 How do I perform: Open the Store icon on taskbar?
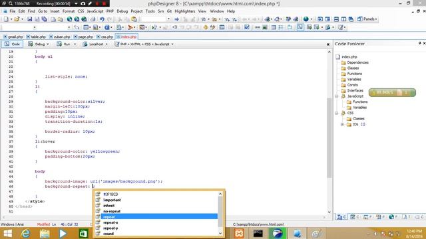click(x=83, y=233)
